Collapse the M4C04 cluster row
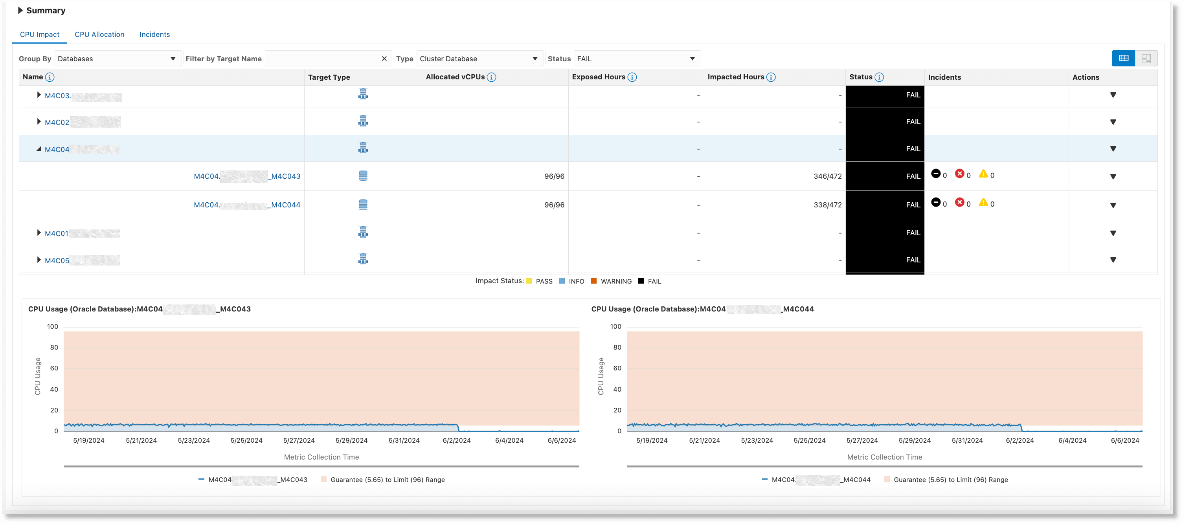 tap(39, 148)
